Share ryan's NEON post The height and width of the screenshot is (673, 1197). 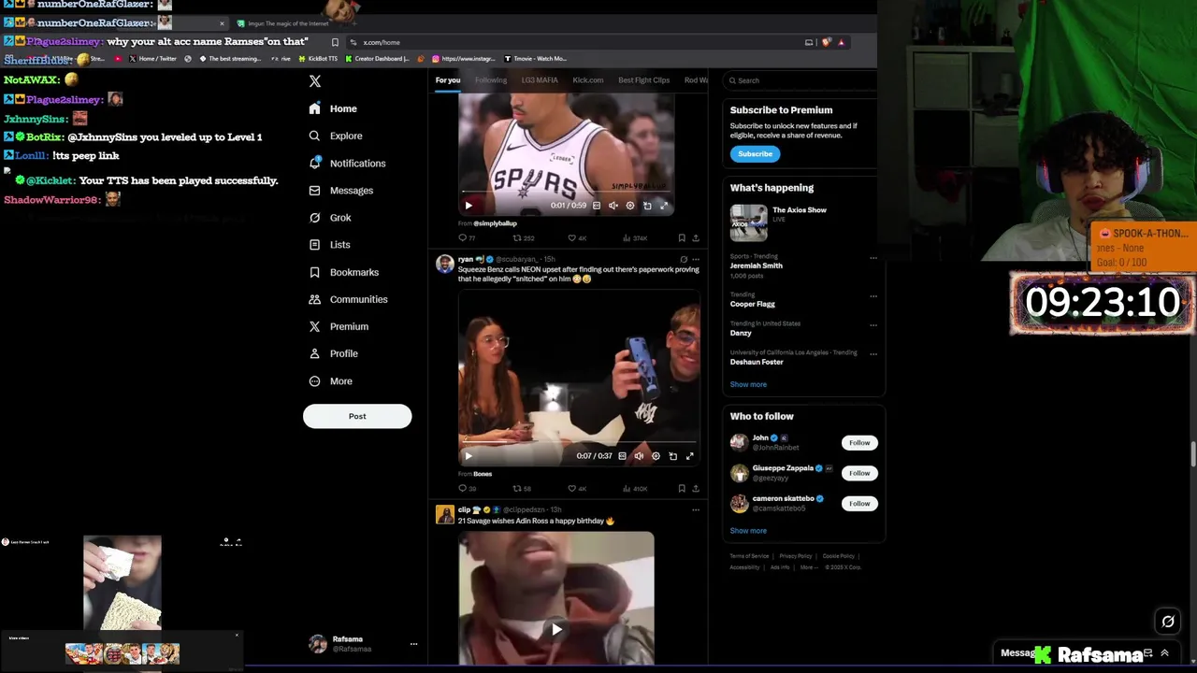695,489
